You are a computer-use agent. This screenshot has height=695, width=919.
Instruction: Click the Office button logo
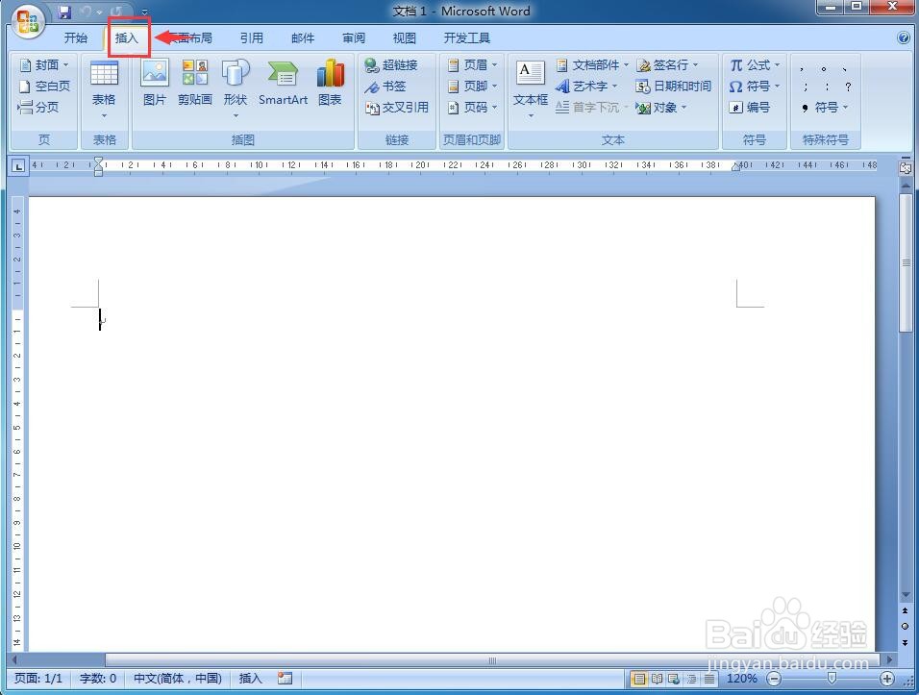pos(27,23)
